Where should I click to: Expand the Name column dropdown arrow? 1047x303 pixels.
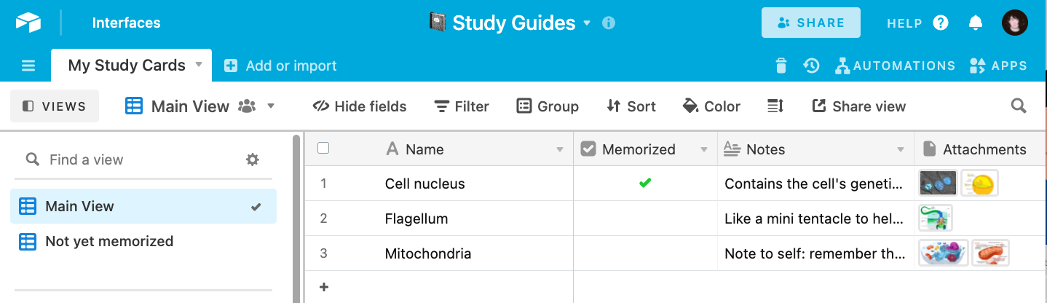click(x=560, y=149)
